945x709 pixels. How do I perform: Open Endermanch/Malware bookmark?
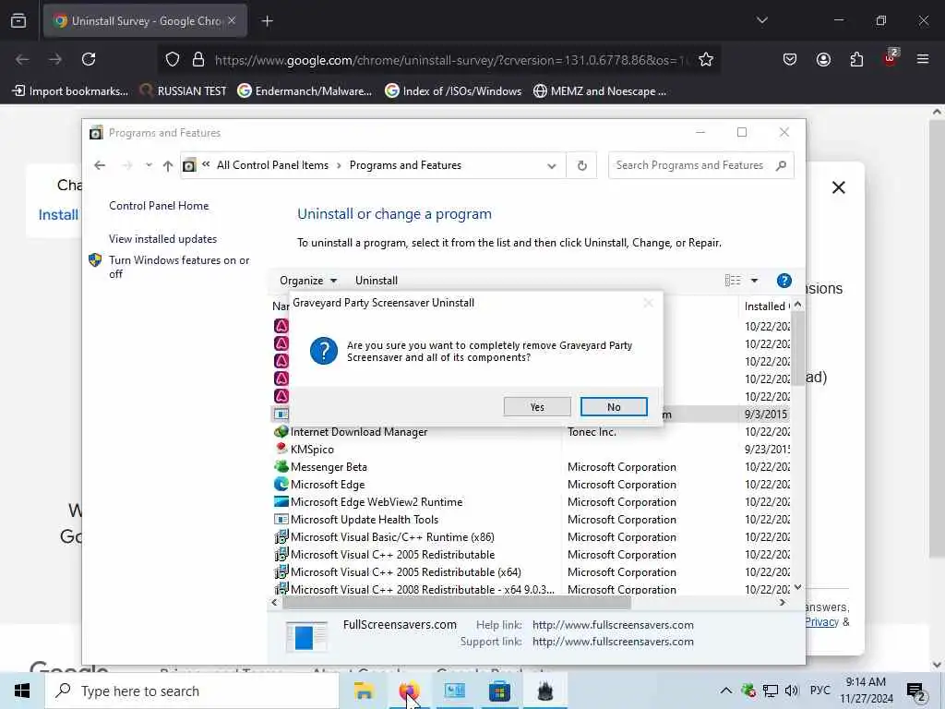(305, 91)
